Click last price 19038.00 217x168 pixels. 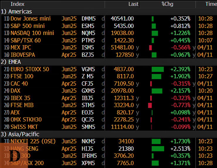coord(122,33)
